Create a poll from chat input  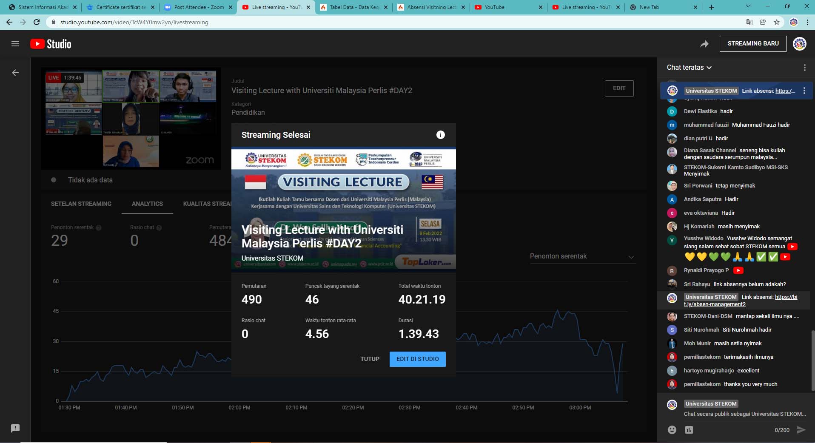pyautogui.click(x=689, y=430)
